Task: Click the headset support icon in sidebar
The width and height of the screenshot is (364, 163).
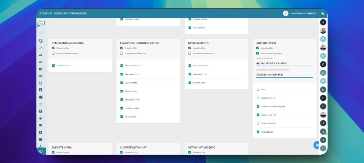Action: pos(41,41)
